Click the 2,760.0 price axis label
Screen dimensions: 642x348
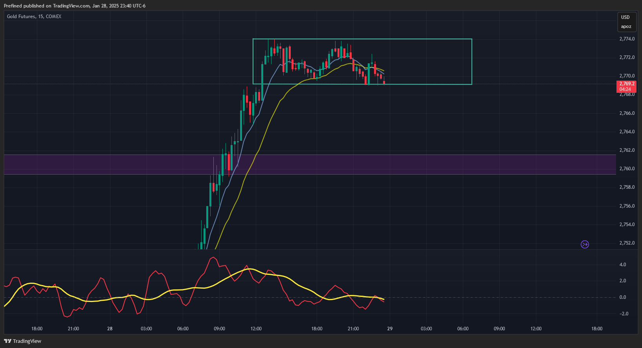point(627,169)
